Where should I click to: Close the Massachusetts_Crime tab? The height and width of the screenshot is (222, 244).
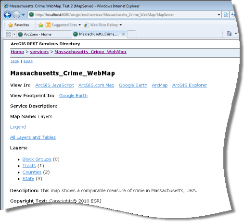pyautogui.click(x=123, y=34)
